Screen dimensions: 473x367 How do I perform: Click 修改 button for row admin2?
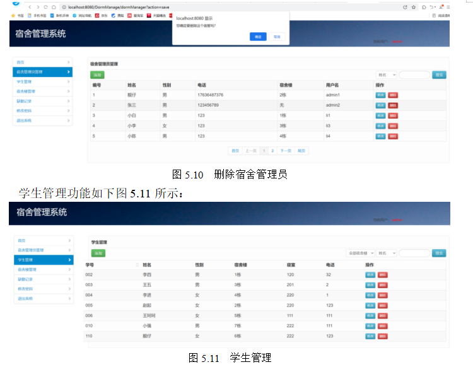click(x=380, y=105)
